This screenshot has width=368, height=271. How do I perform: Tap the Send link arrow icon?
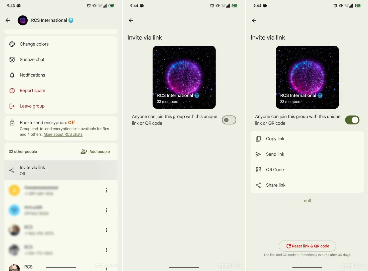click(258, 154)
